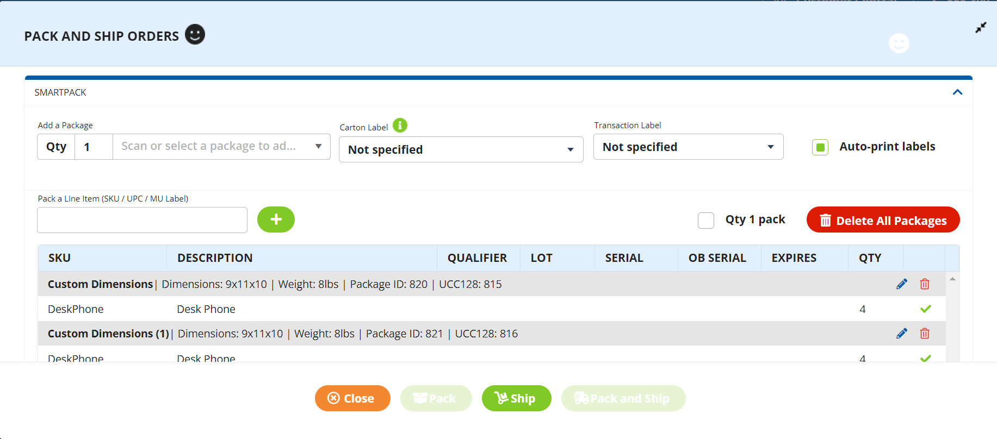997x439 pixels.
Task: Click the DESCRIPTION column header
Action: click(215, 258)
